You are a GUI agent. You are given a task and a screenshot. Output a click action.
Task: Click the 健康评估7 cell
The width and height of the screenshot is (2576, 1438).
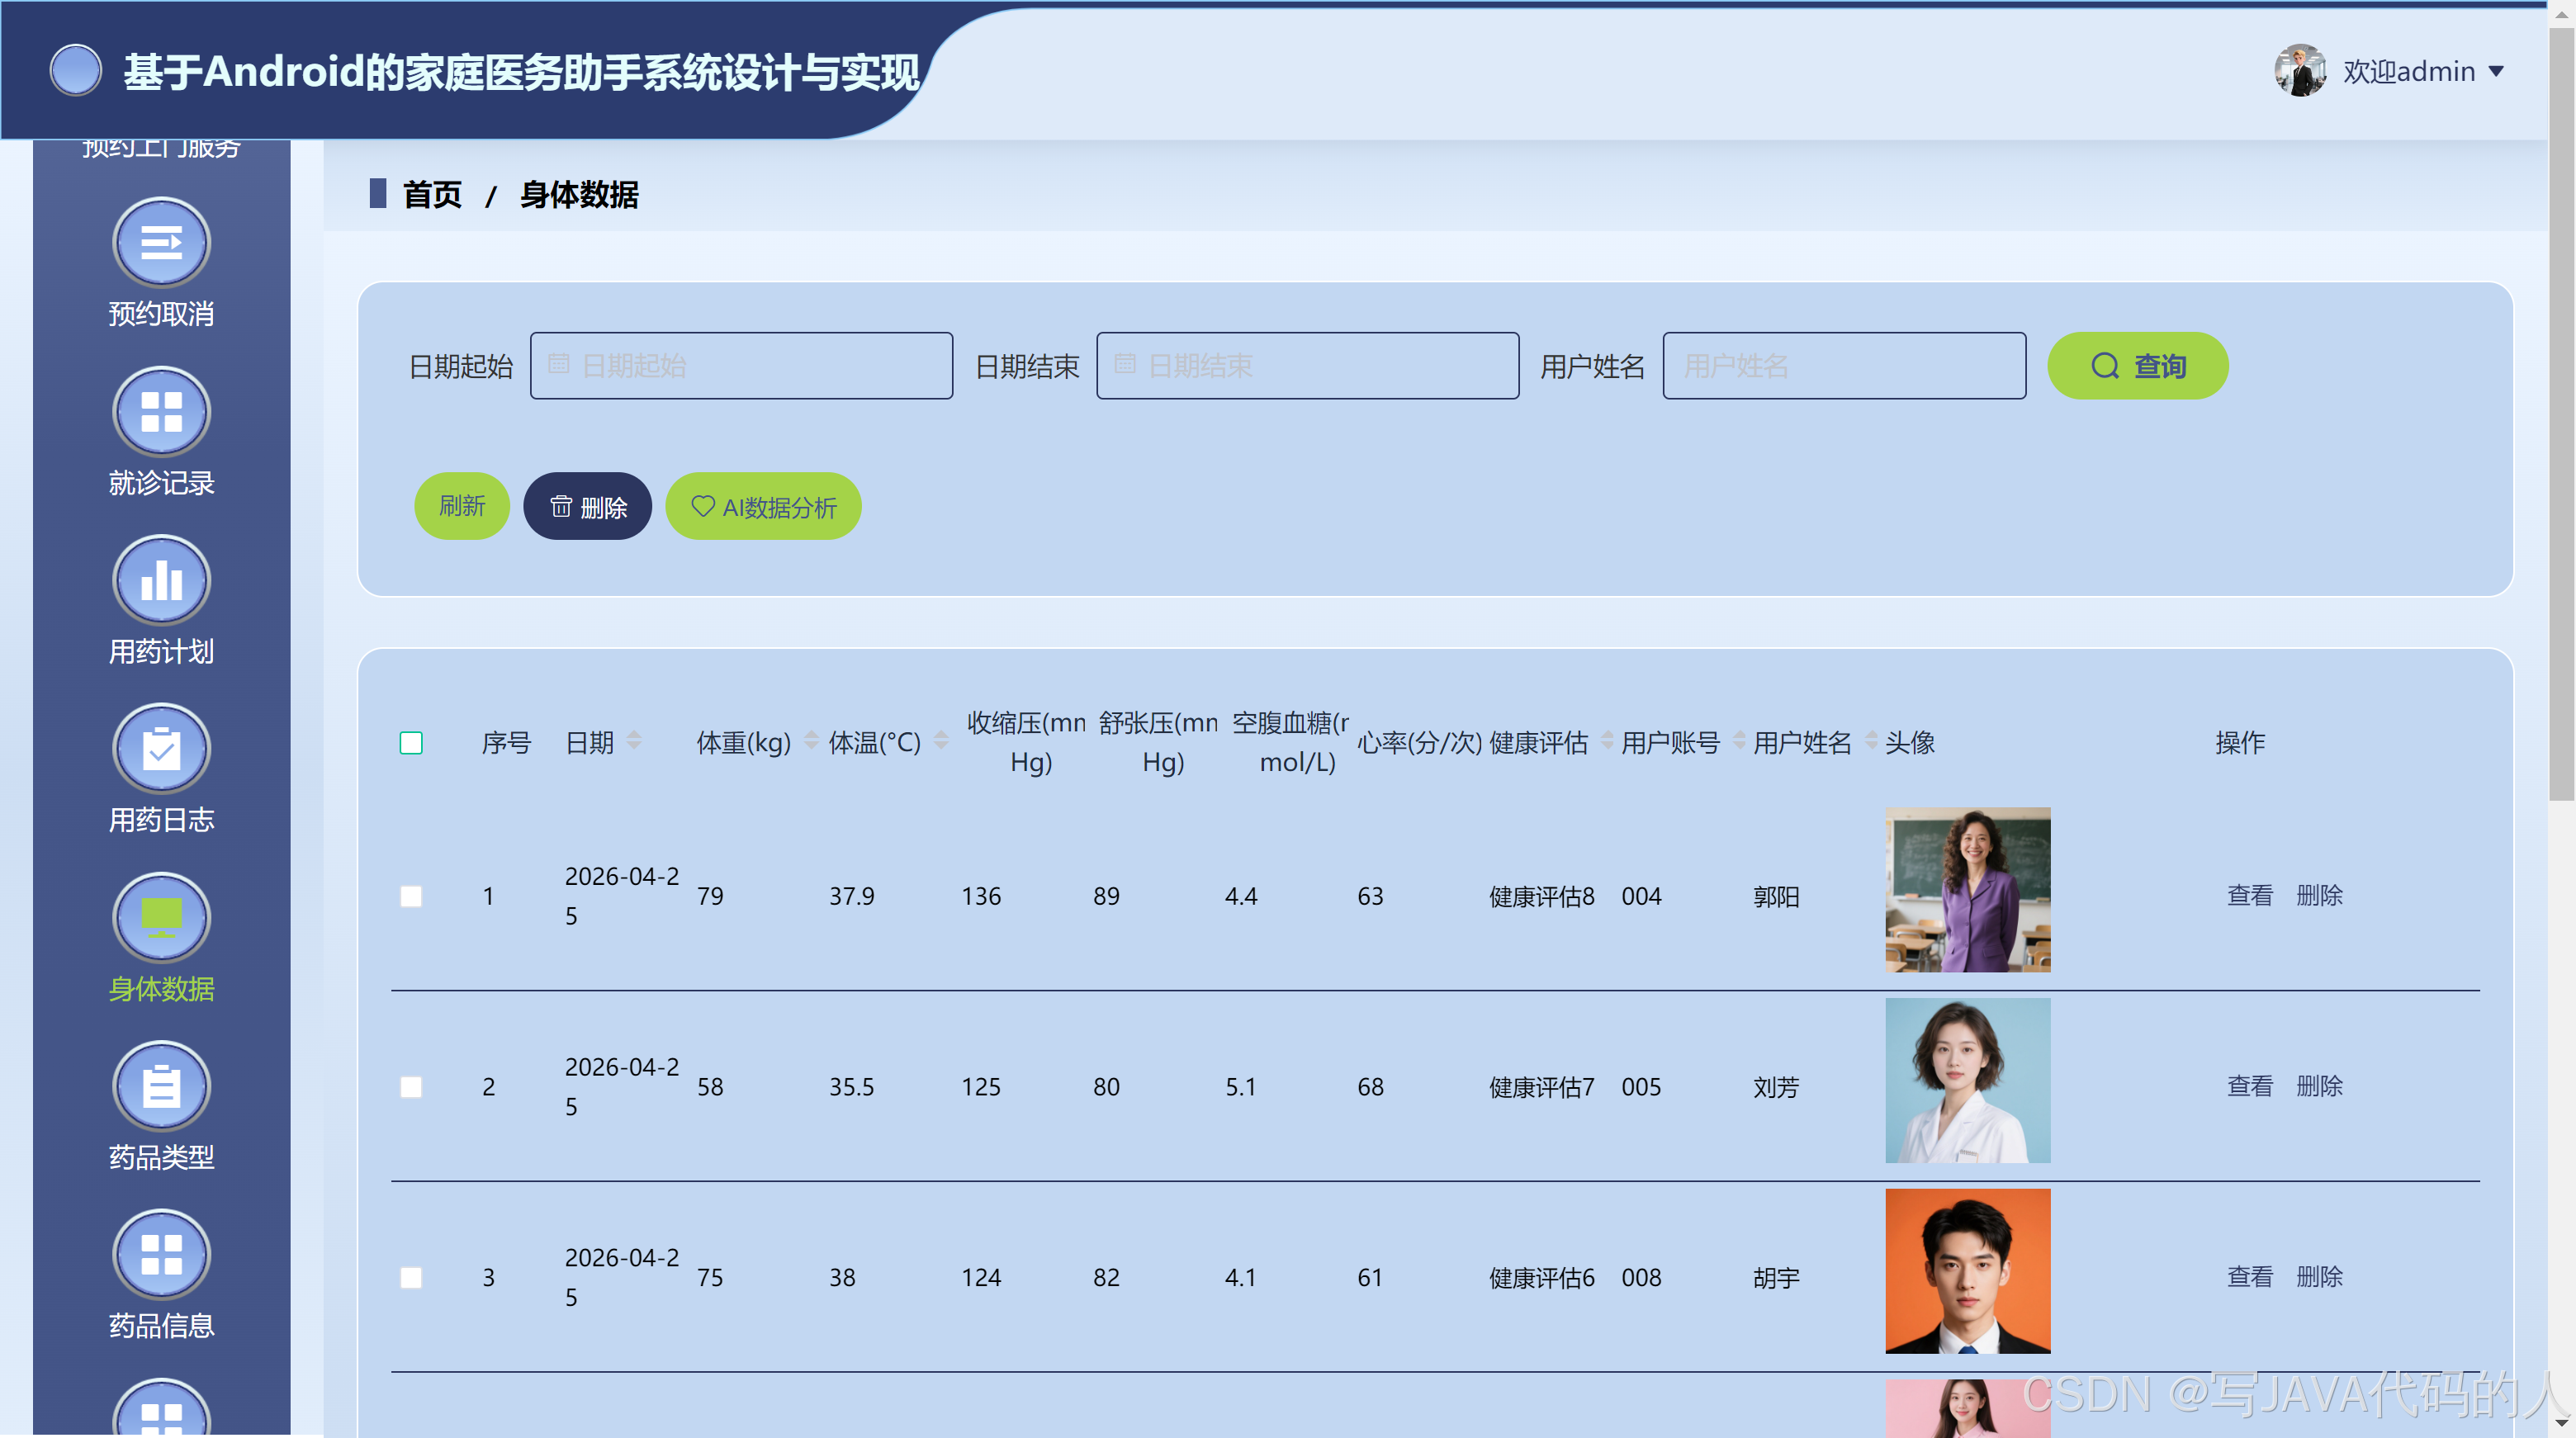(1542, 1088)
